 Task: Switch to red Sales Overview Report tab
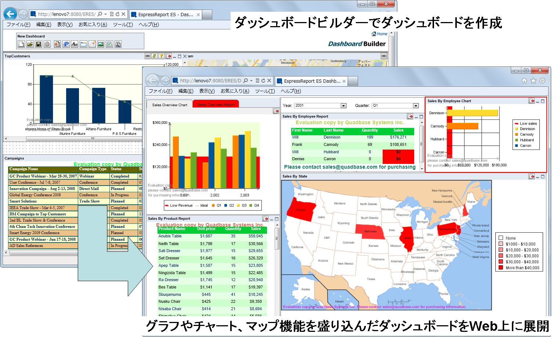click(216, 104)
